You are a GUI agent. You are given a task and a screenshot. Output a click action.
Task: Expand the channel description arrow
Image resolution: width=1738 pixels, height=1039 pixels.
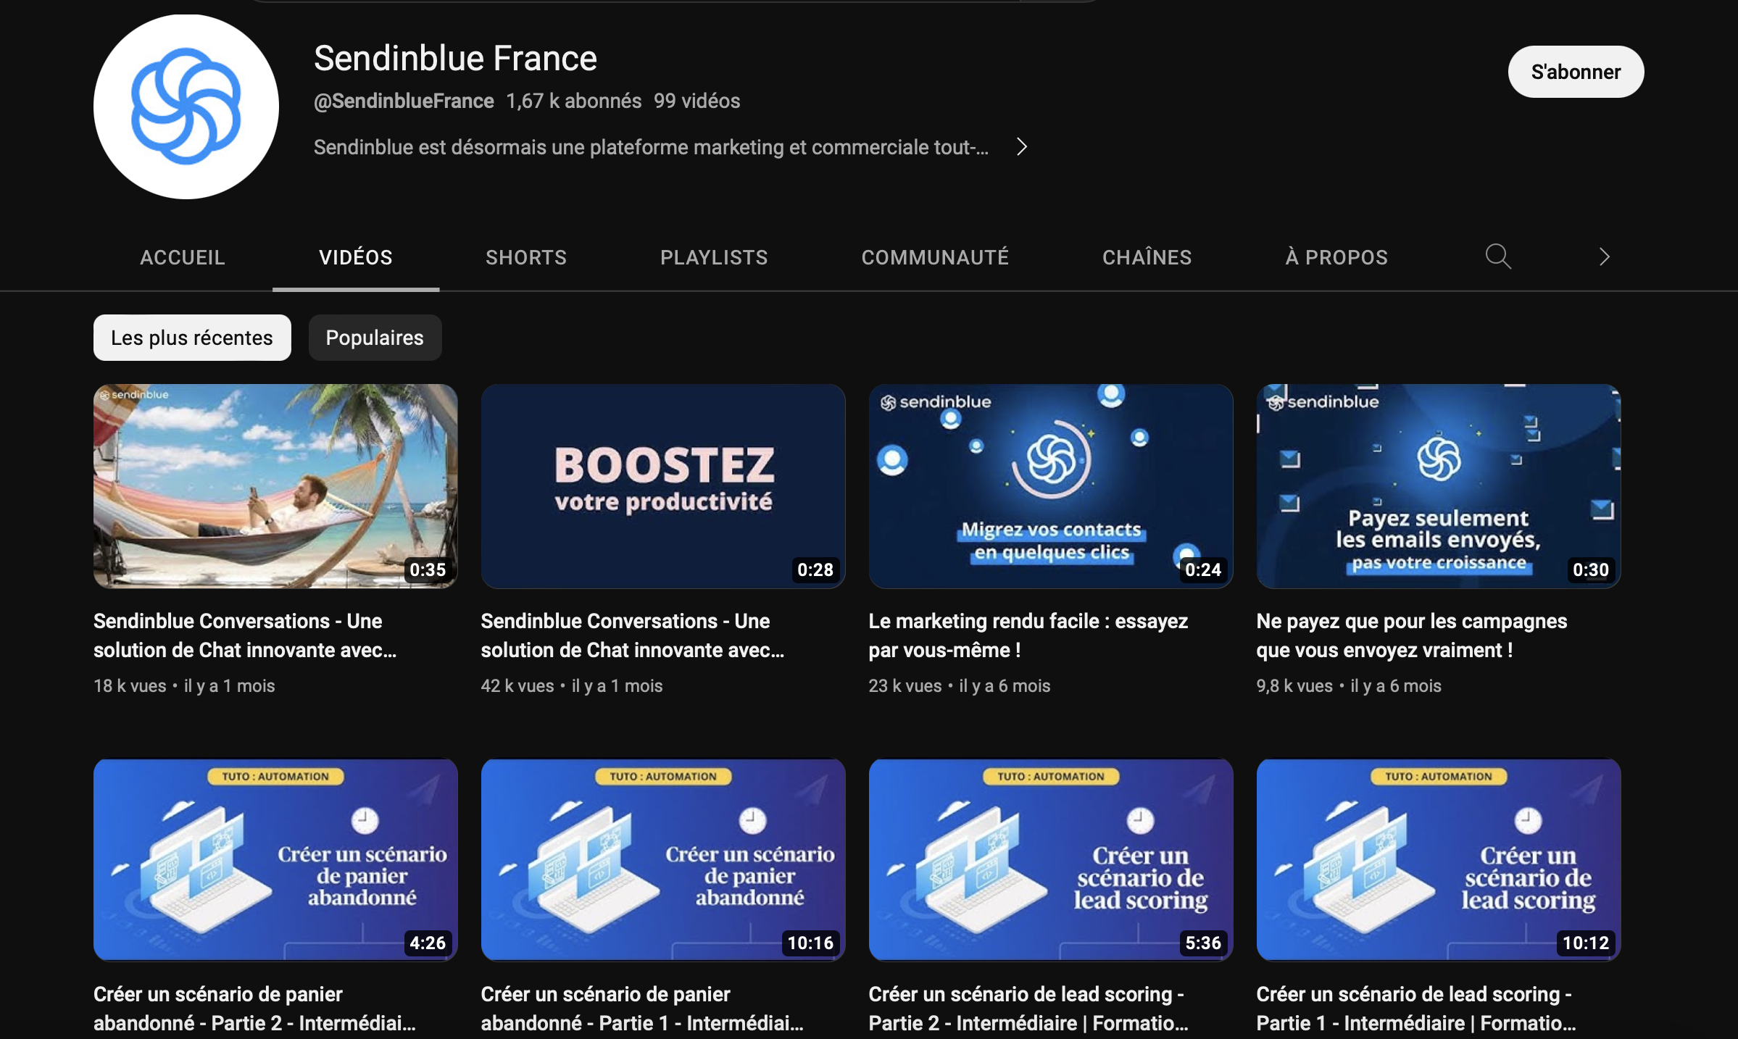coord(1021,147)
